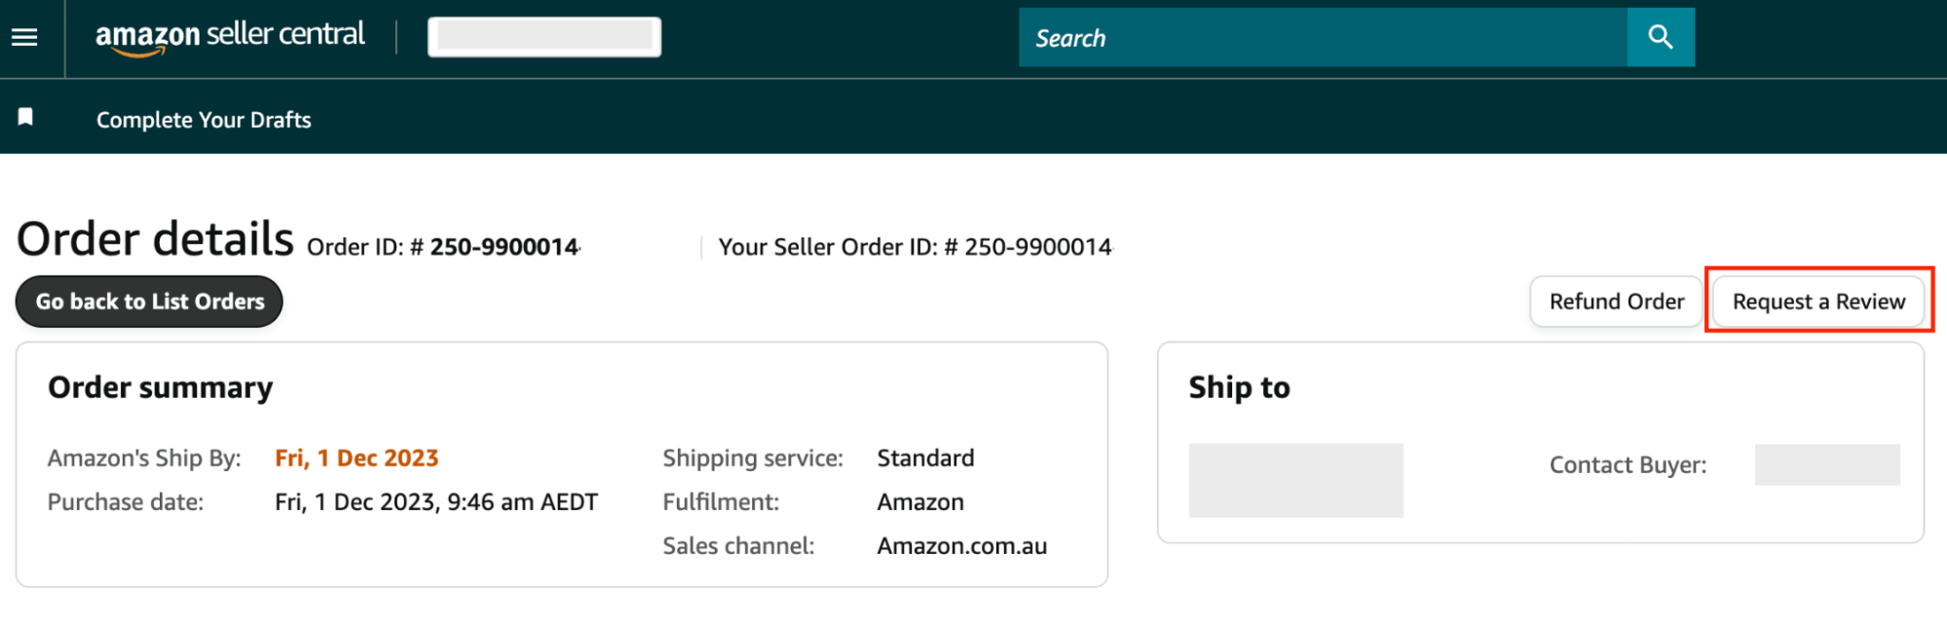Screen dimensions: 1947x619
Task: Click the redacted Contact Buyer name
Action: (x=1826, y=465)
